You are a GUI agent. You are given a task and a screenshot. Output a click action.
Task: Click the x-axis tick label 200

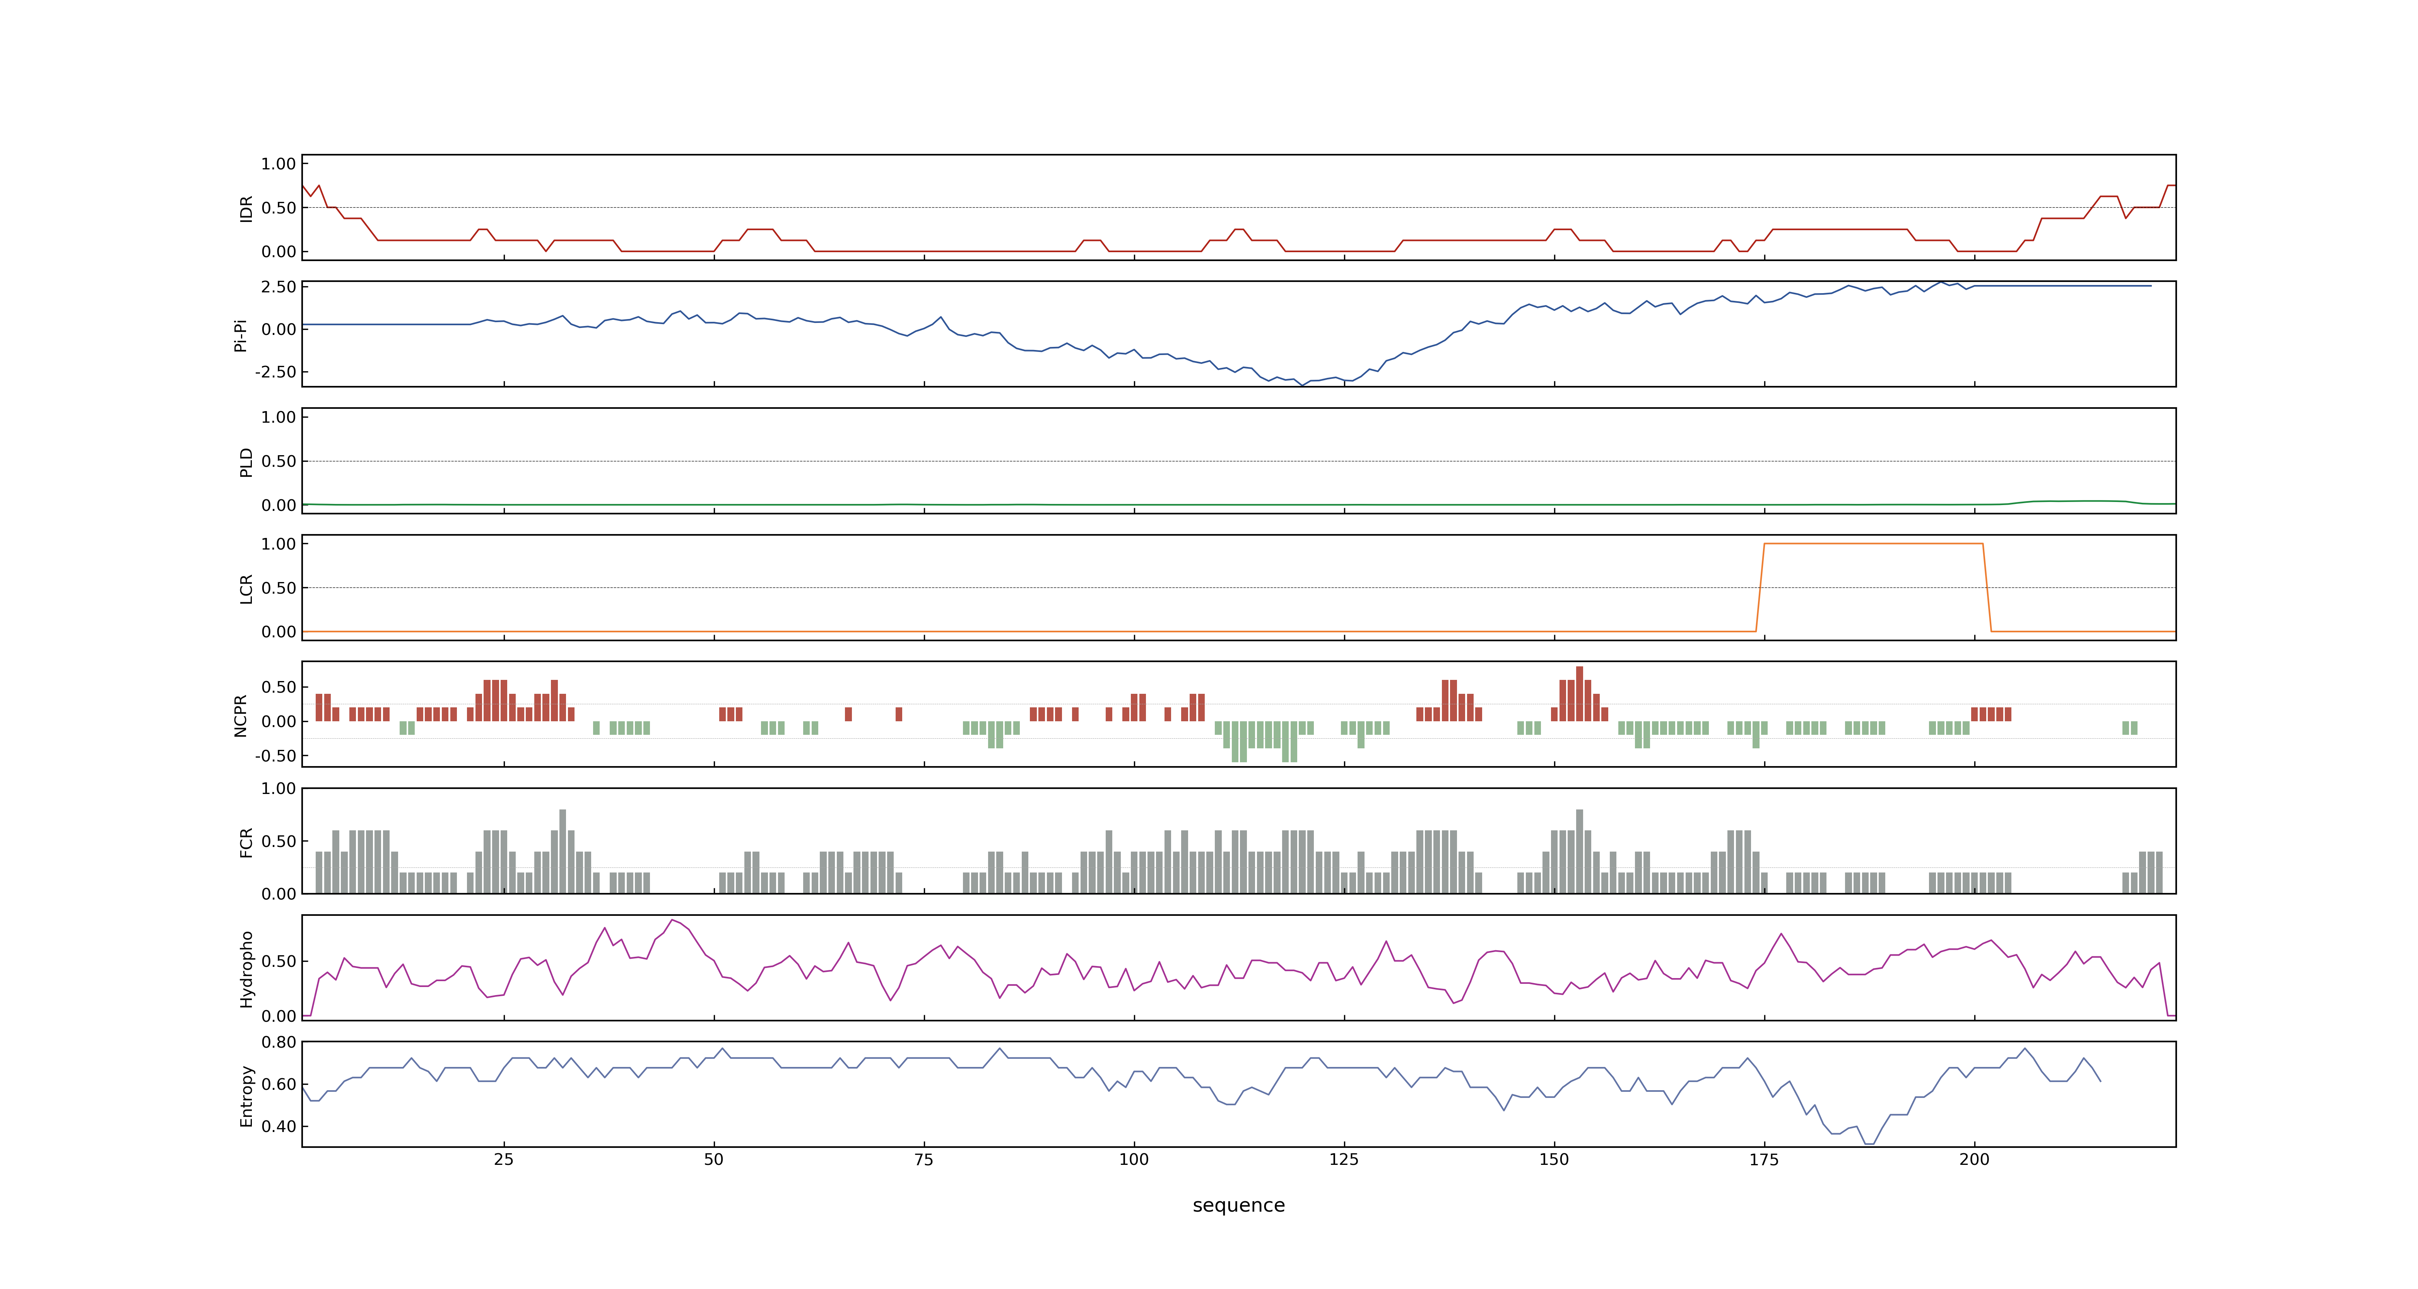[1974, 1159]
